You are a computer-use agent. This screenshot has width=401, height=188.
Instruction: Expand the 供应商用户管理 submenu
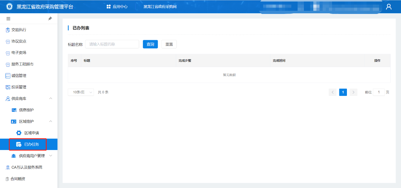tap(51, 156)
